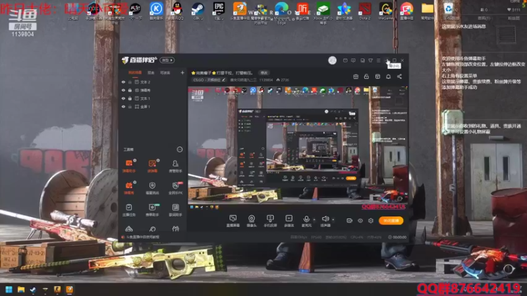
Task: Open Epic Games desktop shortcut
Action: pyautogui.click(x=219, y=11)
